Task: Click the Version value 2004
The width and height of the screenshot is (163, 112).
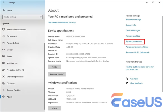Action: pyautogui.click(x=68, y=92)
